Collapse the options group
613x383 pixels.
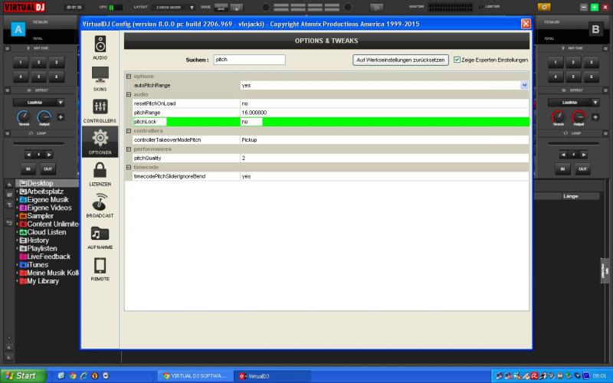pyautogui.click(x=129, y=76)
